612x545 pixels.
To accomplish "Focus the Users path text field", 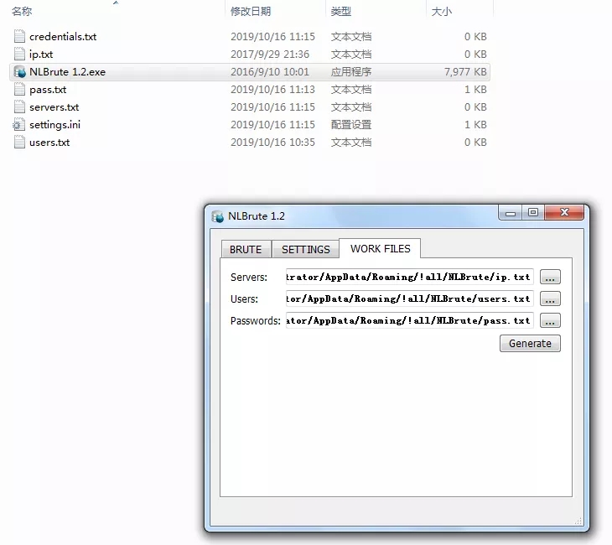I will click(x=408, y=299).
